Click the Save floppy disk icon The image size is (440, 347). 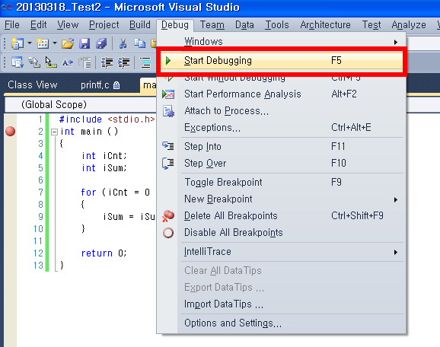[84, 43]
